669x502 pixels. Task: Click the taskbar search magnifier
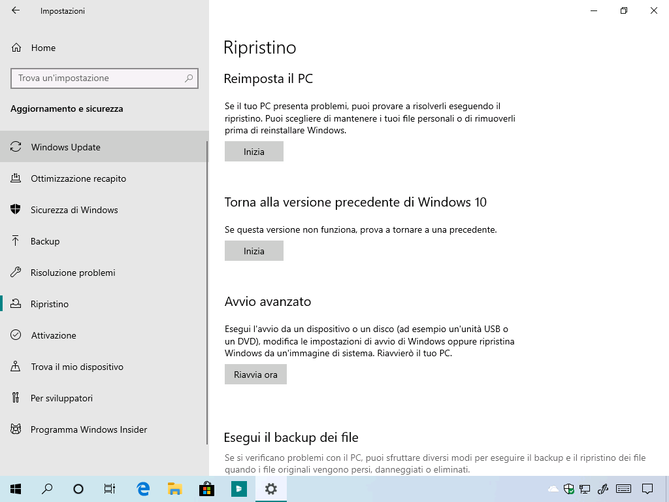(47, 489)
